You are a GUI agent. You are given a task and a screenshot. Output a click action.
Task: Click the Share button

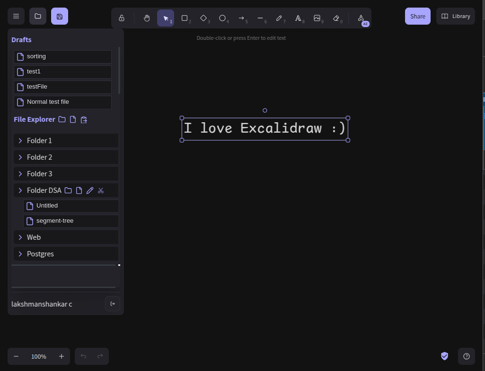click(417, 16)
